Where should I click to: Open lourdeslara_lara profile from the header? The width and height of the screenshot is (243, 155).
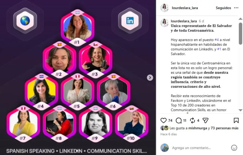[x=185, y=8]
